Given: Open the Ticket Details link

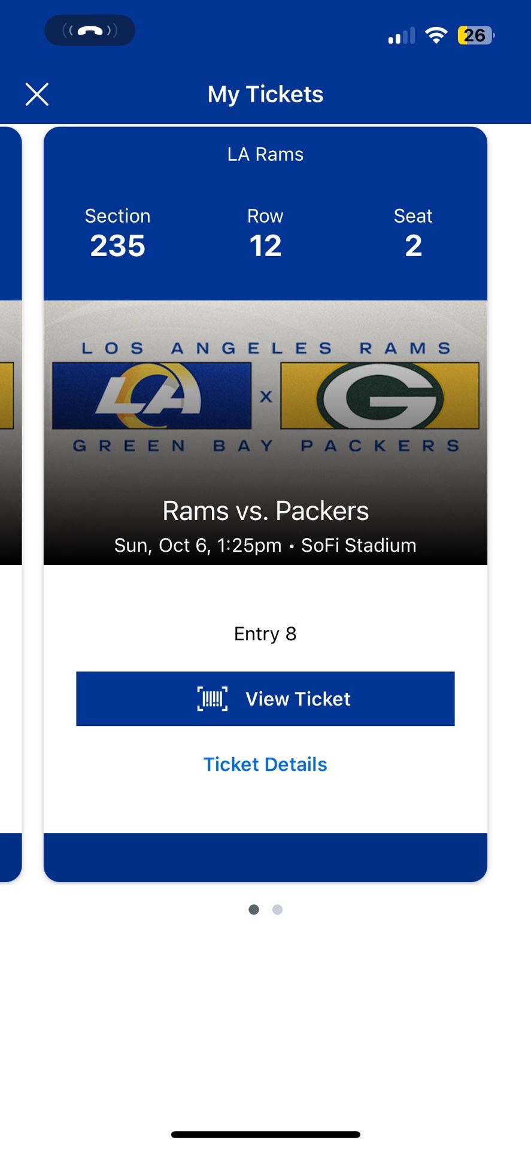Looking at the screenshot, I should pyautogui.click(x=265, y=764).
